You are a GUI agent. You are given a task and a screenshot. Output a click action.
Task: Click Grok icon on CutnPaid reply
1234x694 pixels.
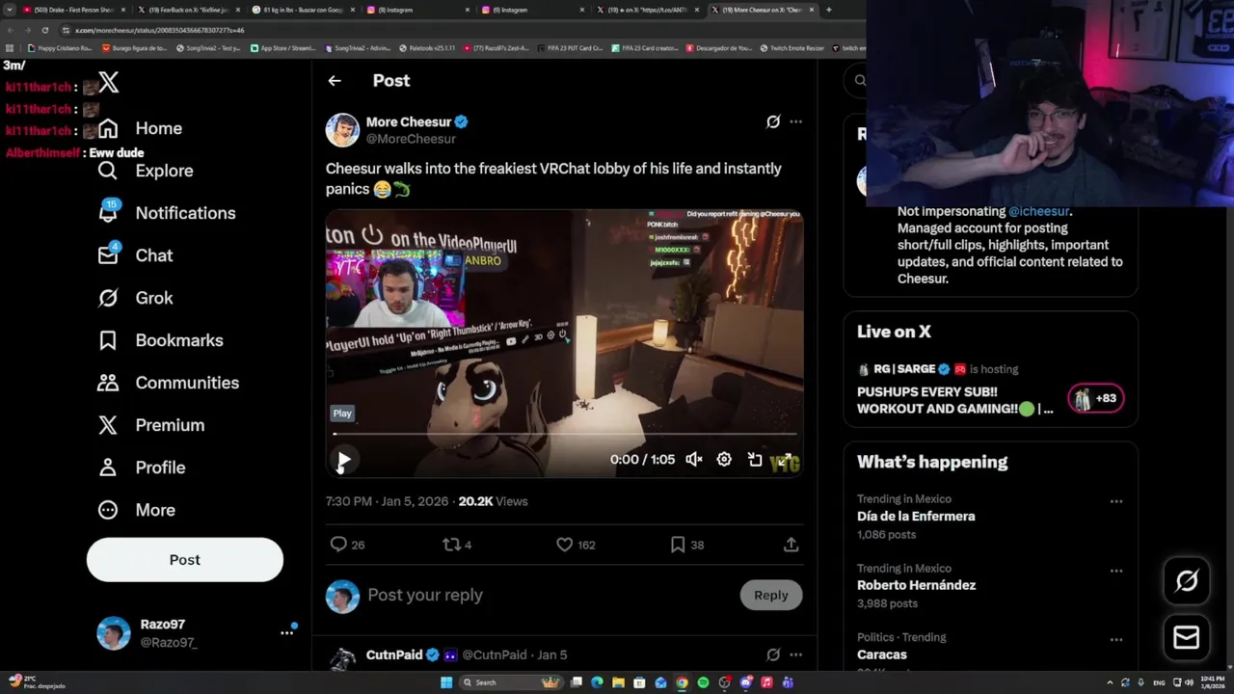[x=773, y=655]
